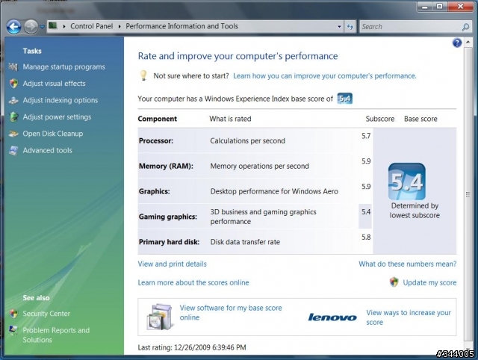478x360 pixels.
Task: Open Security Center link
Action: click(46, 314)
